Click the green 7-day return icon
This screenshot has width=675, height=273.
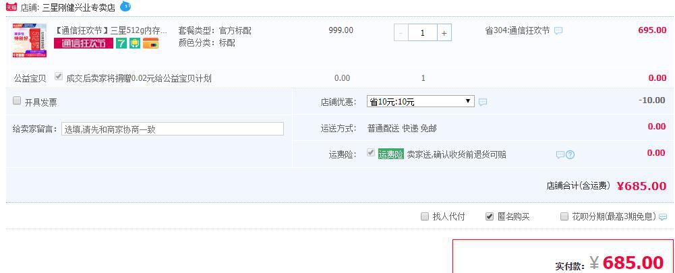tap(121, 43)
